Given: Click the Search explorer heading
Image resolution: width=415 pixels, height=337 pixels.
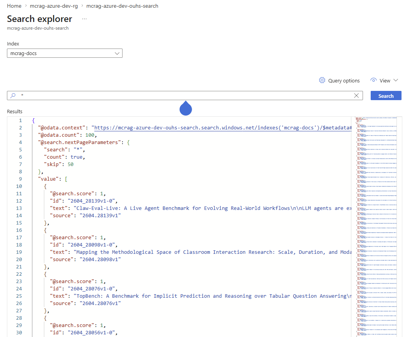Looking at the screenshot, I should tap(39, 19).
